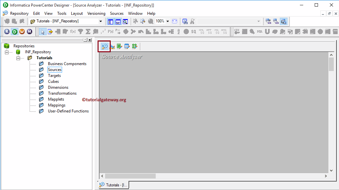
Task: Open the Layout menu
Action: click(x=77, y=13)
